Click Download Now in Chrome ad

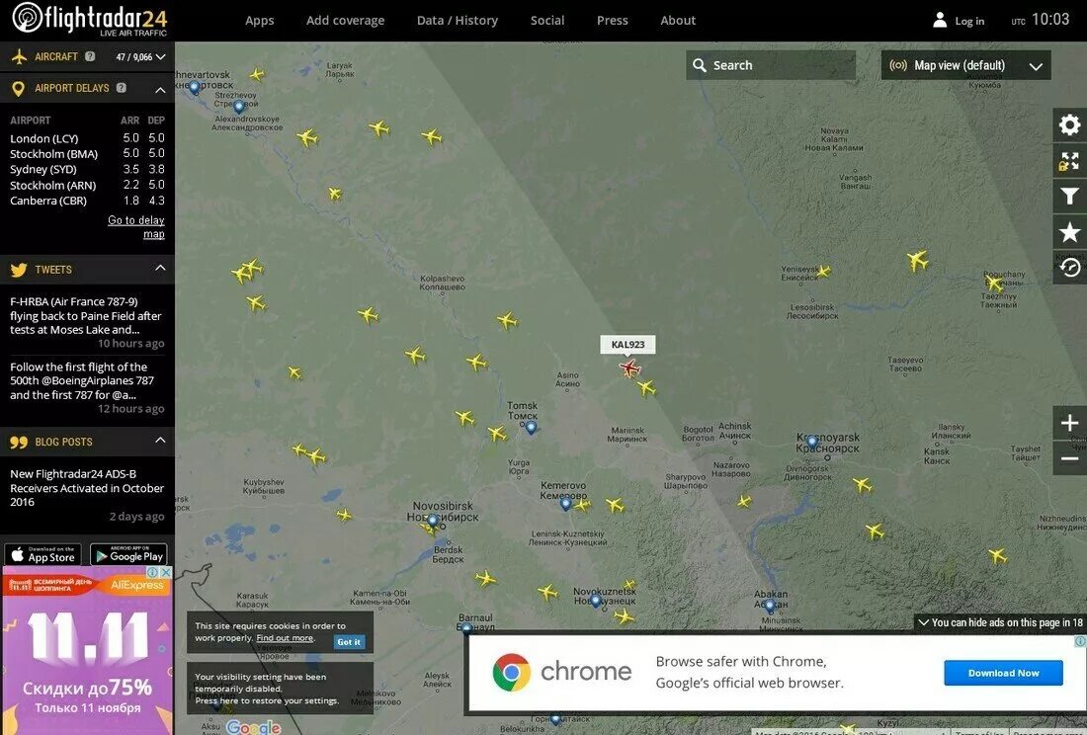pyautogui.click(x=1003, y=673)
